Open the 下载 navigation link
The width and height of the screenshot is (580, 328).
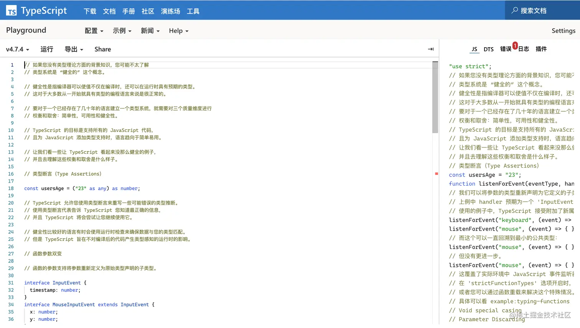90,12
